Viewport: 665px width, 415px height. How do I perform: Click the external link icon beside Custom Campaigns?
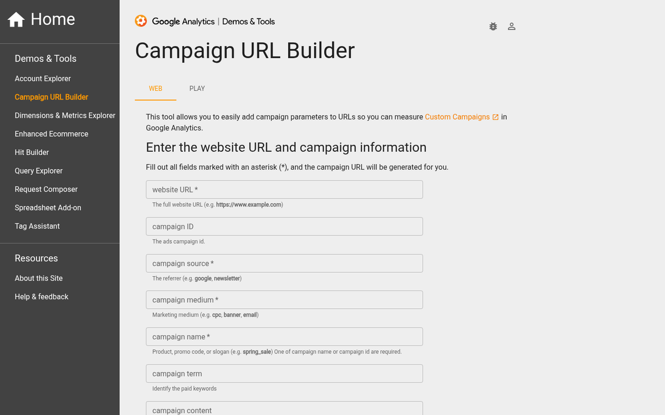tap(495, 117)
